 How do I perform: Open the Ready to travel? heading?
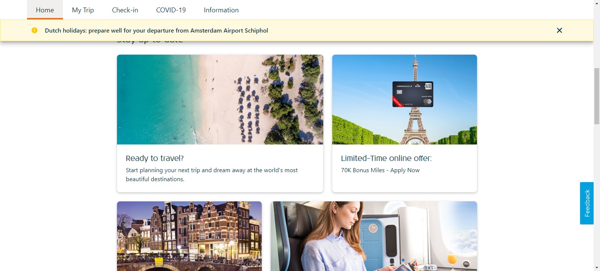(x=155, y=158)
